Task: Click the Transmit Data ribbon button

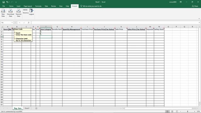Action: click(19, 13)
